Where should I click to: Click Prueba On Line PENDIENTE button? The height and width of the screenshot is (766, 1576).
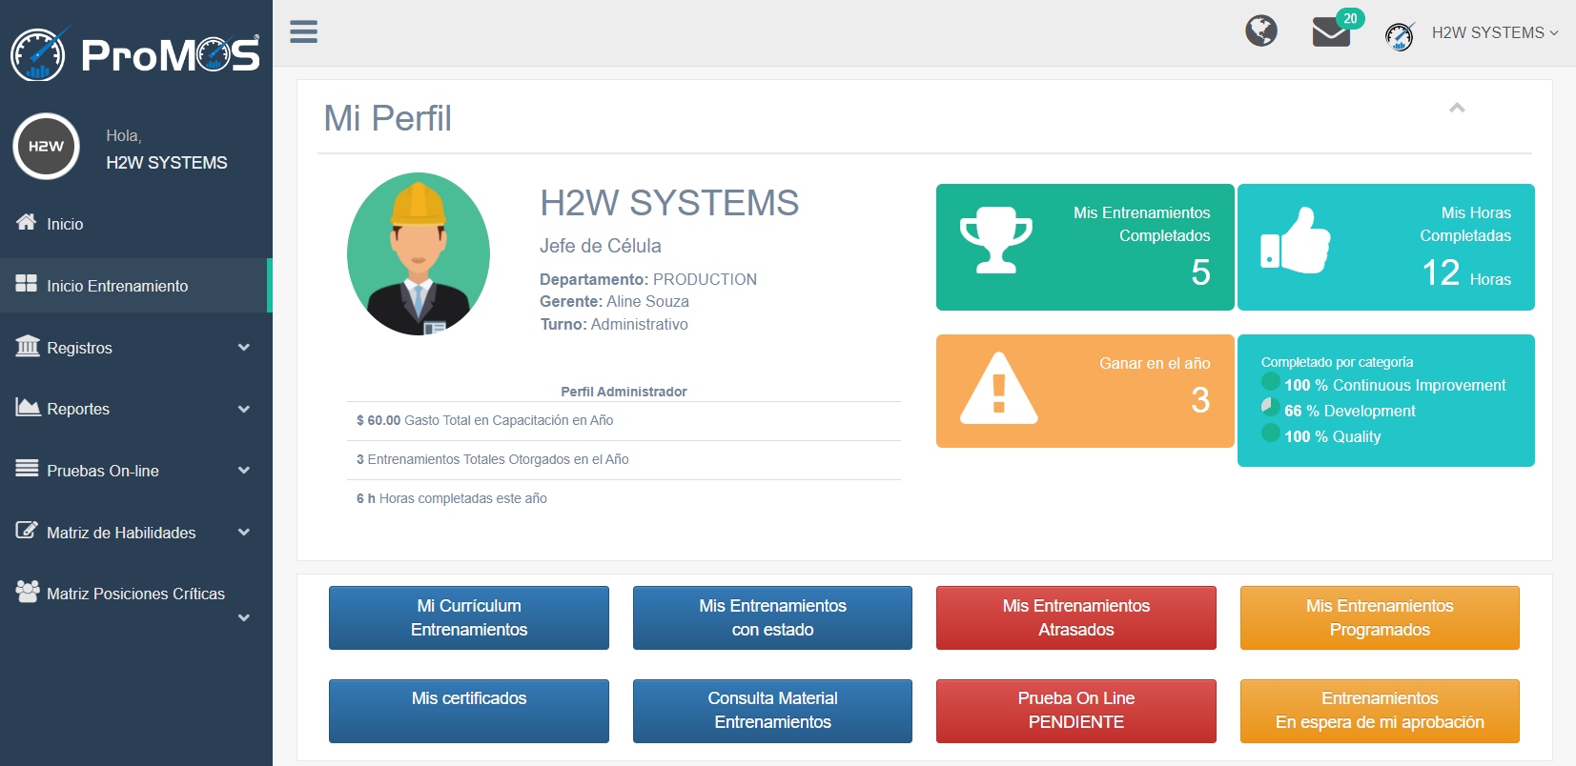click(x=1076, y=711)
